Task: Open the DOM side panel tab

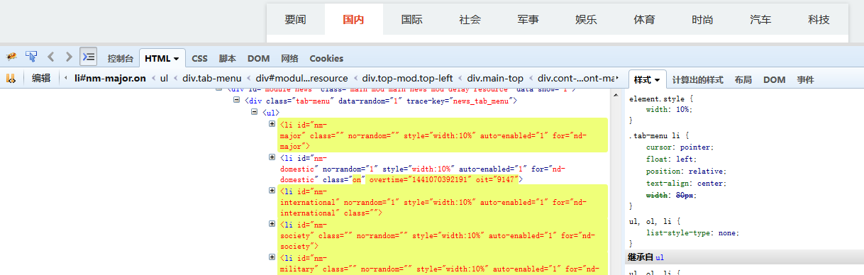Action: click(775, 79)
